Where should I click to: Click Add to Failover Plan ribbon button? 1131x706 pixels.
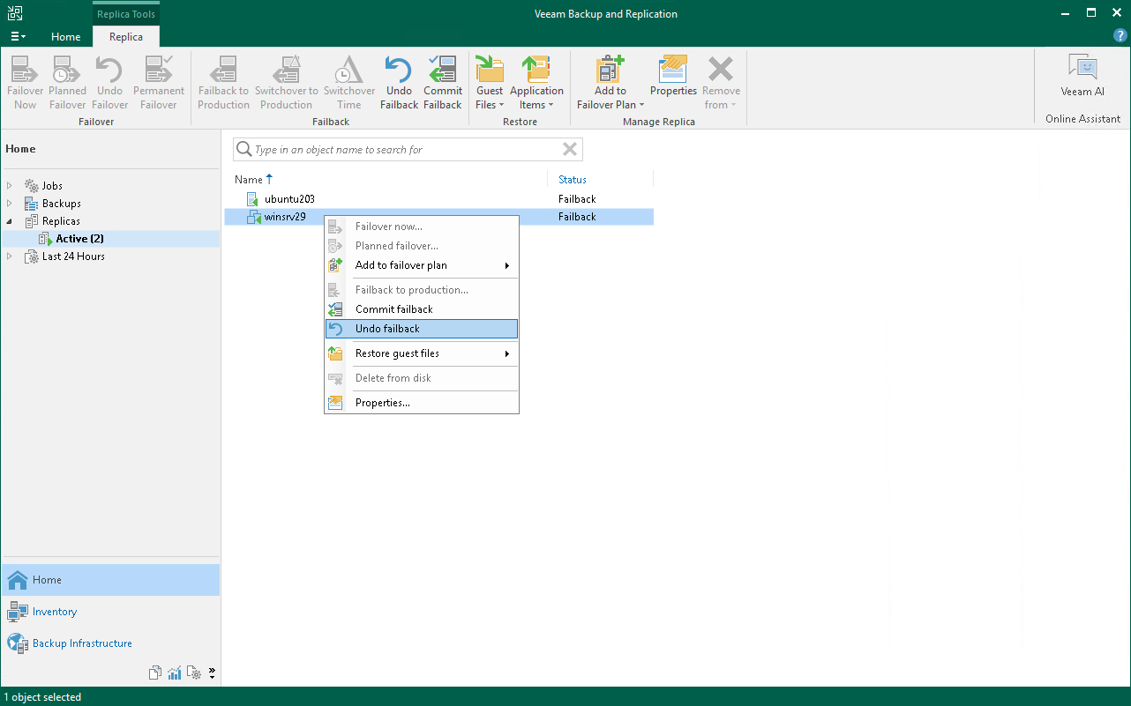click(610, 83)
